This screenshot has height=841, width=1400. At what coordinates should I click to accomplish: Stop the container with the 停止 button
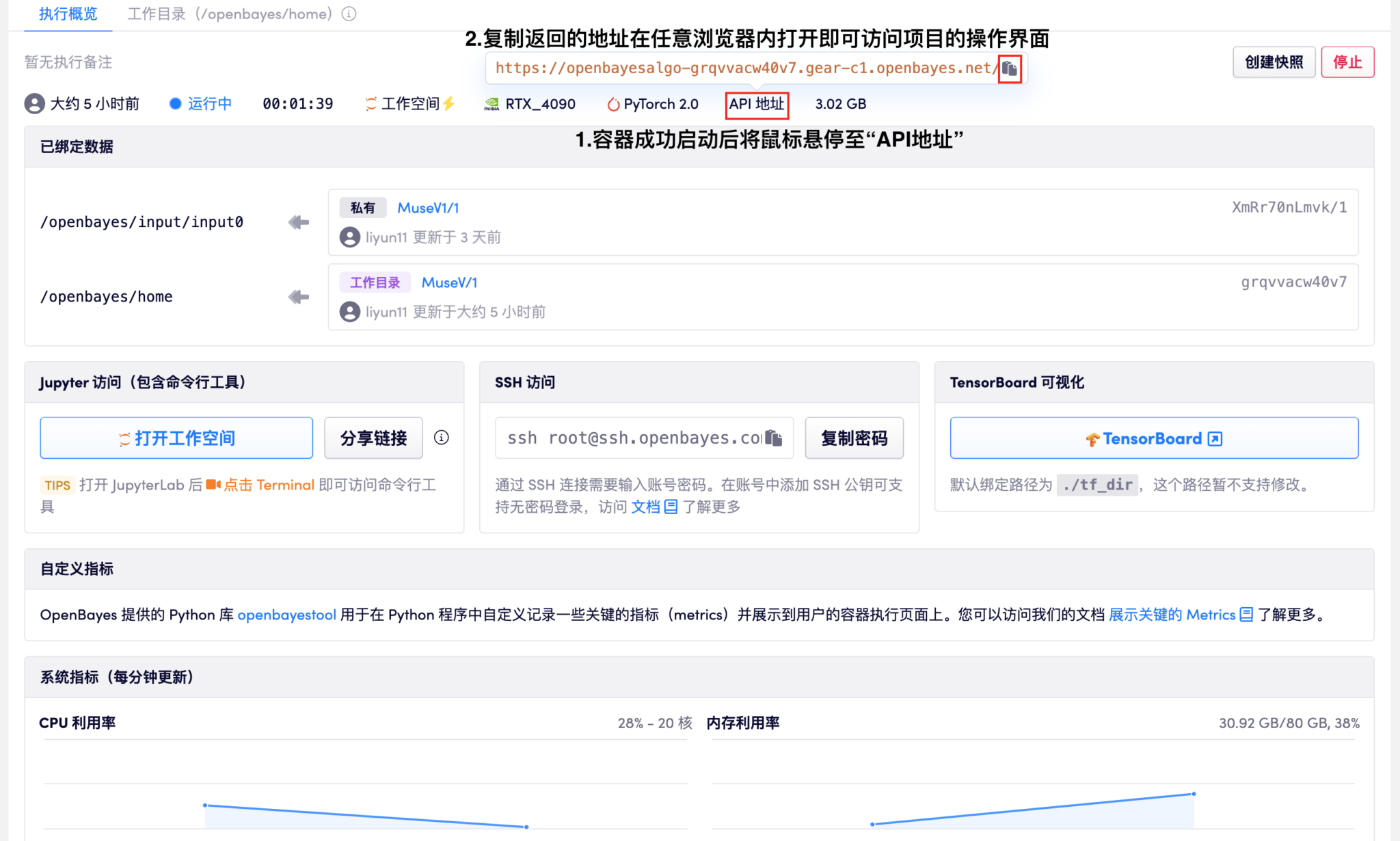pyautogui.click(x=1347, y=62)
